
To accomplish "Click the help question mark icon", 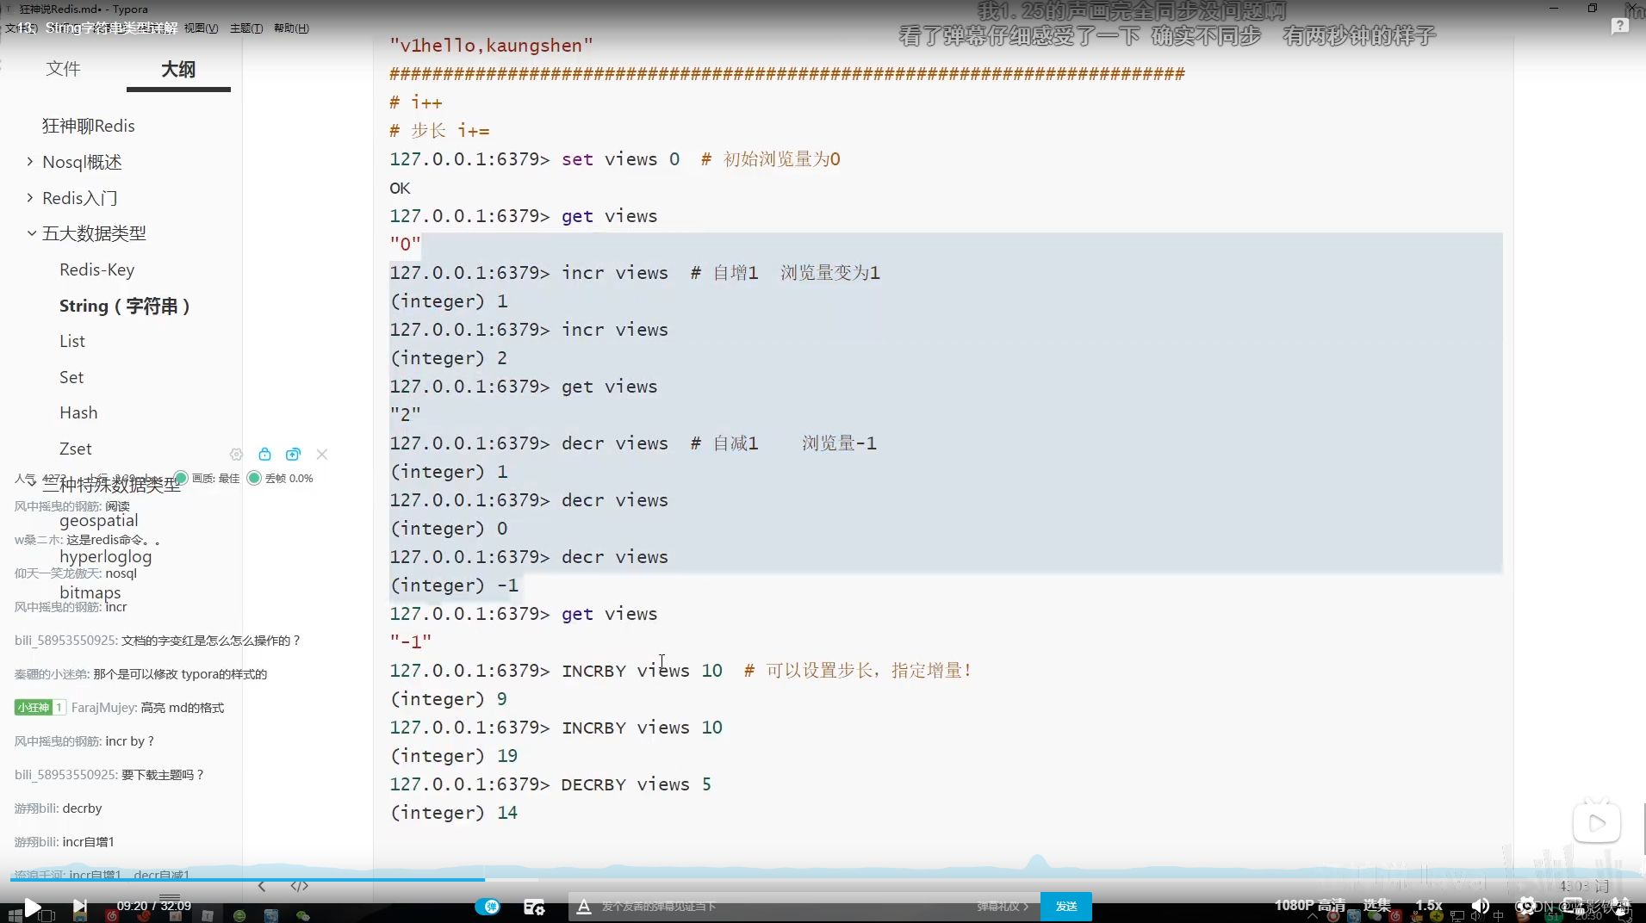I will tap(1619, 27).
